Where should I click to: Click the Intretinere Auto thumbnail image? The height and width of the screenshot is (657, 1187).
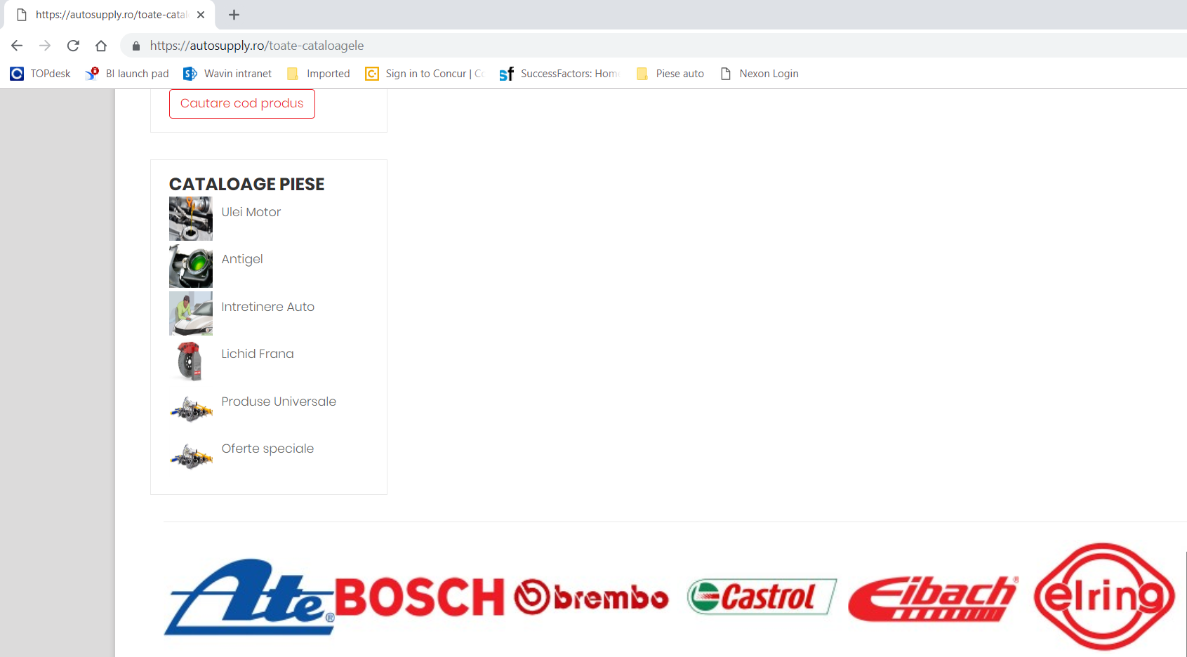(191, 313)
